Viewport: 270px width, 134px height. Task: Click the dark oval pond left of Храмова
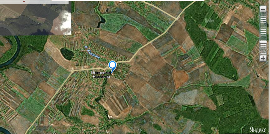pos(67,54)
